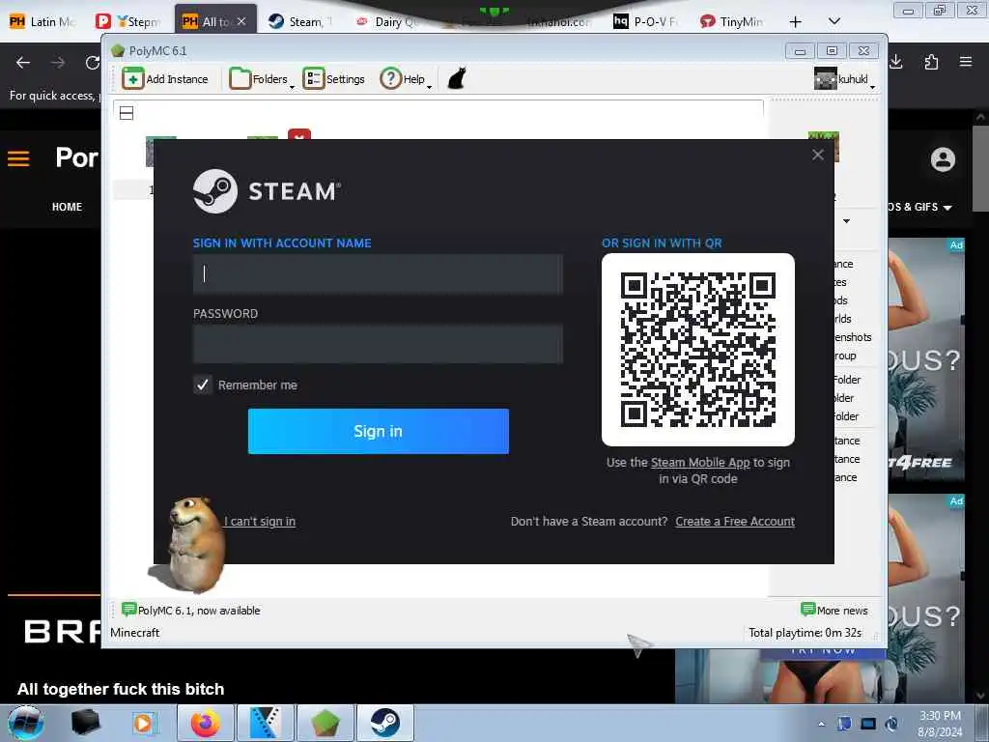Click the collapse group icon in PolyMC instance view
This screenshot has width=989, height=742.
(x=127, y=113)
